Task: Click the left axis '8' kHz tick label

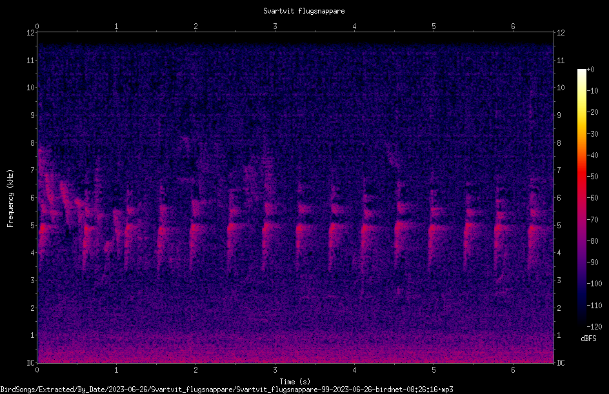Action: pyautogui.click(x=33, y=143)
